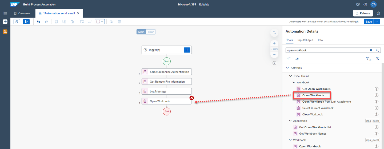Click the help question mark icon
The width and height of the screenshot is (384, 149).
pyautogui.click(x=365, y=5)
